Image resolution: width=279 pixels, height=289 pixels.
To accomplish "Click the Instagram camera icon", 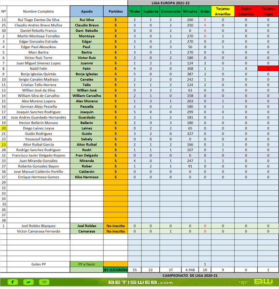I will [x=44, y=282].
